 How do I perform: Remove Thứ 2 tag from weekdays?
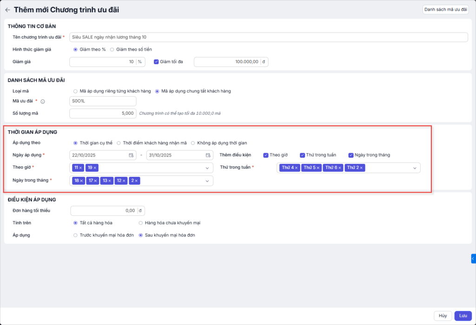361,168
